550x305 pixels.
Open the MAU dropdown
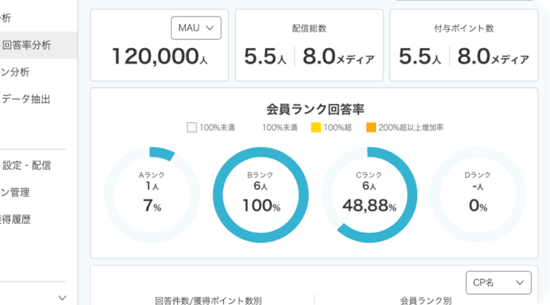(x=196, y=27)
